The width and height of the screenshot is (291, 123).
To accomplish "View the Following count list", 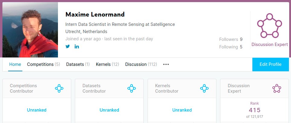I will [231, 47].
